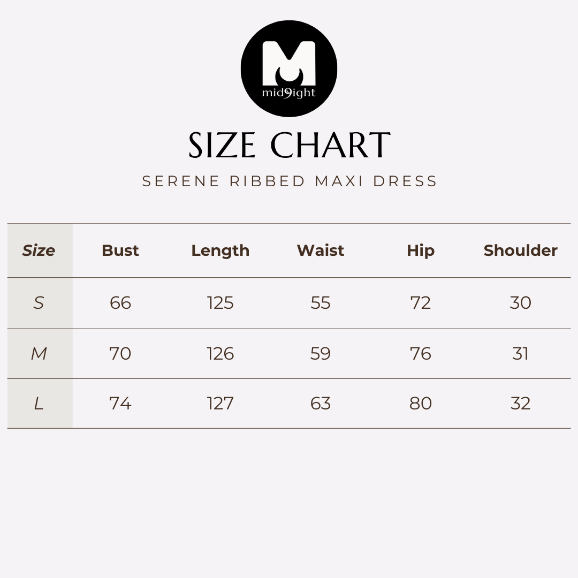578x578 pixels.
Task: Click shoulder value 31 for size M
Action: tap(521, 353)
